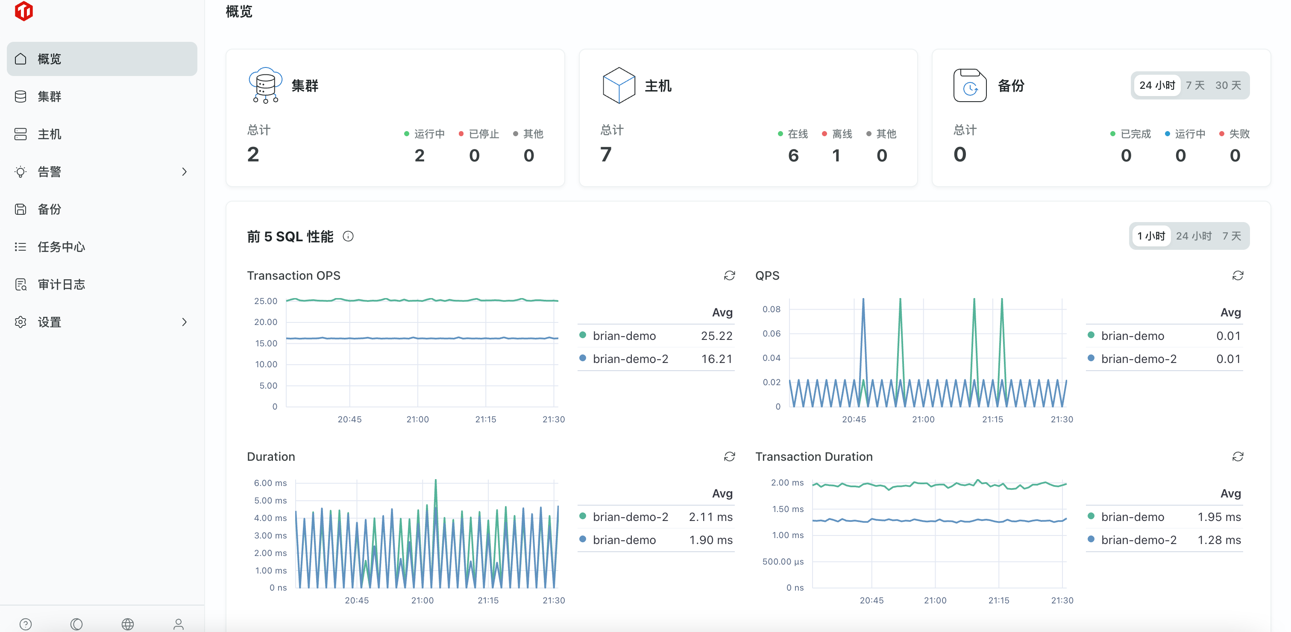The width and height of the screenshot is (1291, 632).
Task: Click the info icon beside 前 5 SQL 性能
Action: coord(348,237)
